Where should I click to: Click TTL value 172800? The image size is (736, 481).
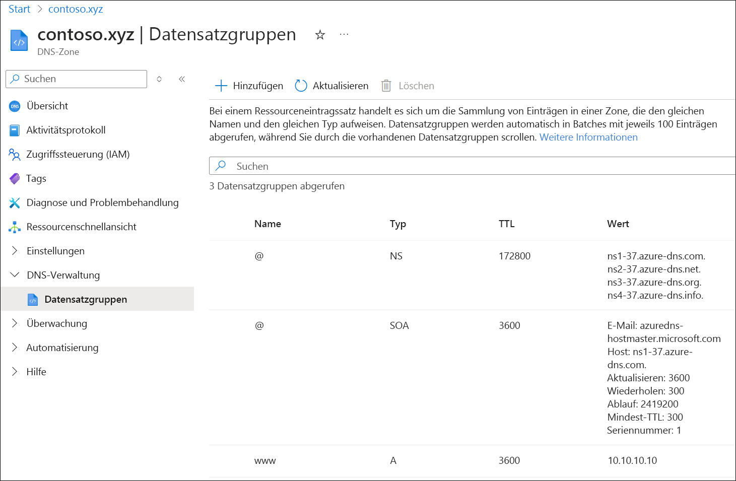[x=514, y=256]
